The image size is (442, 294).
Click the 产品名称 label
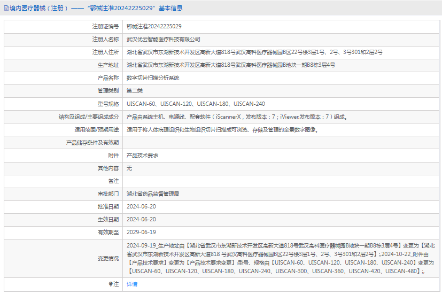108,78
